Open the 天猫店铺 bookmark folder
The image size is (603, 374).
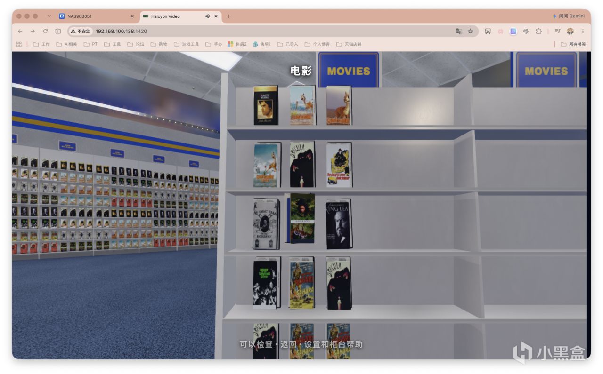349,44
